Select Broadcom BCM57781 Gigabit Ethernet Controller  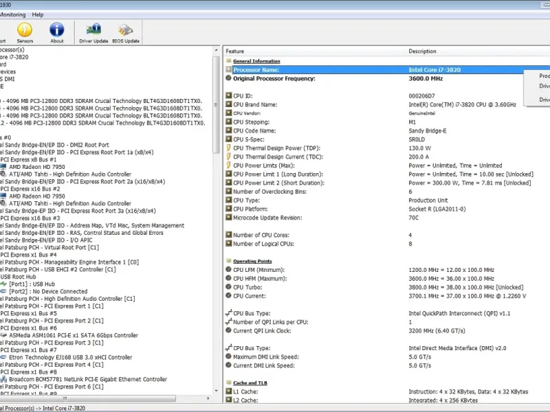[x=87, y=379]
